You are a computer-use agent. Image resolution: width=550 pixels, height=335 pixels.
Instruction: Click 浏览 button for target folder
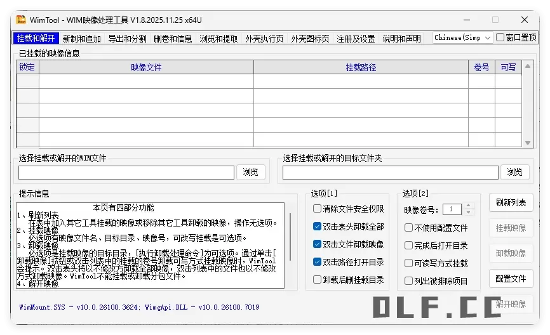coord(514,172)
